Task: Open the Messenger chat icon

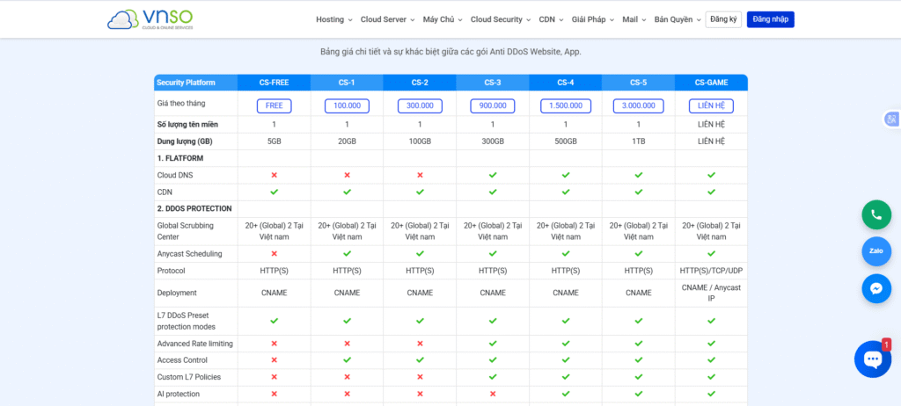Action: click(875, 288)
